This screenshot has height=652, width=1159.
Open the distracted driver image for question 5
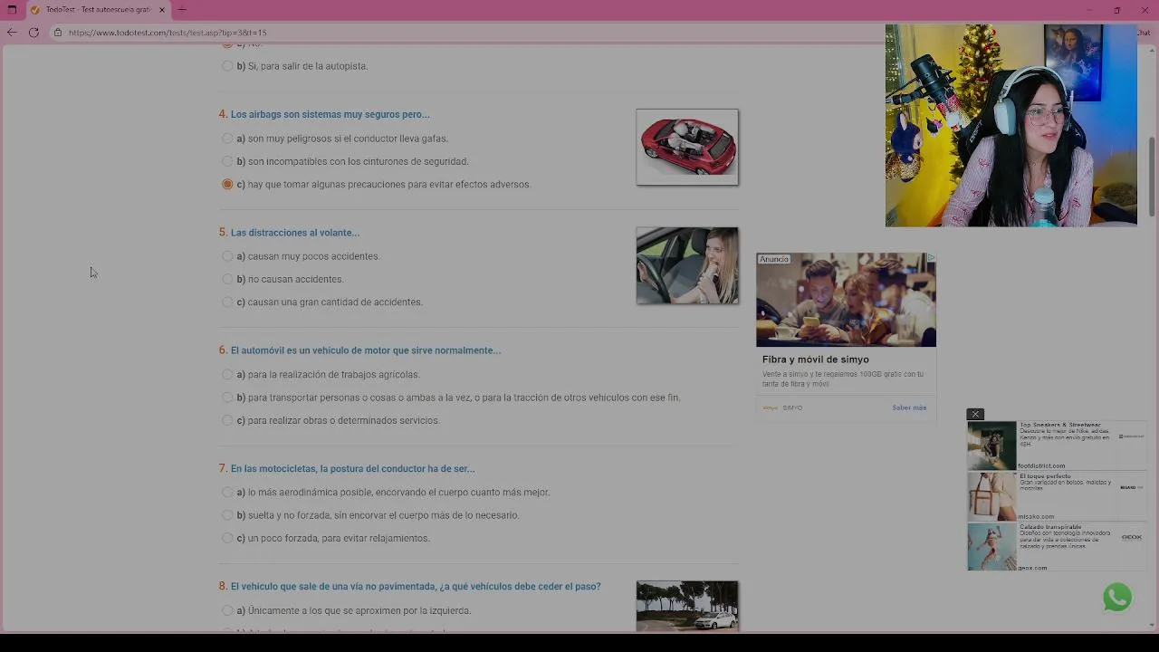point(687,265)
